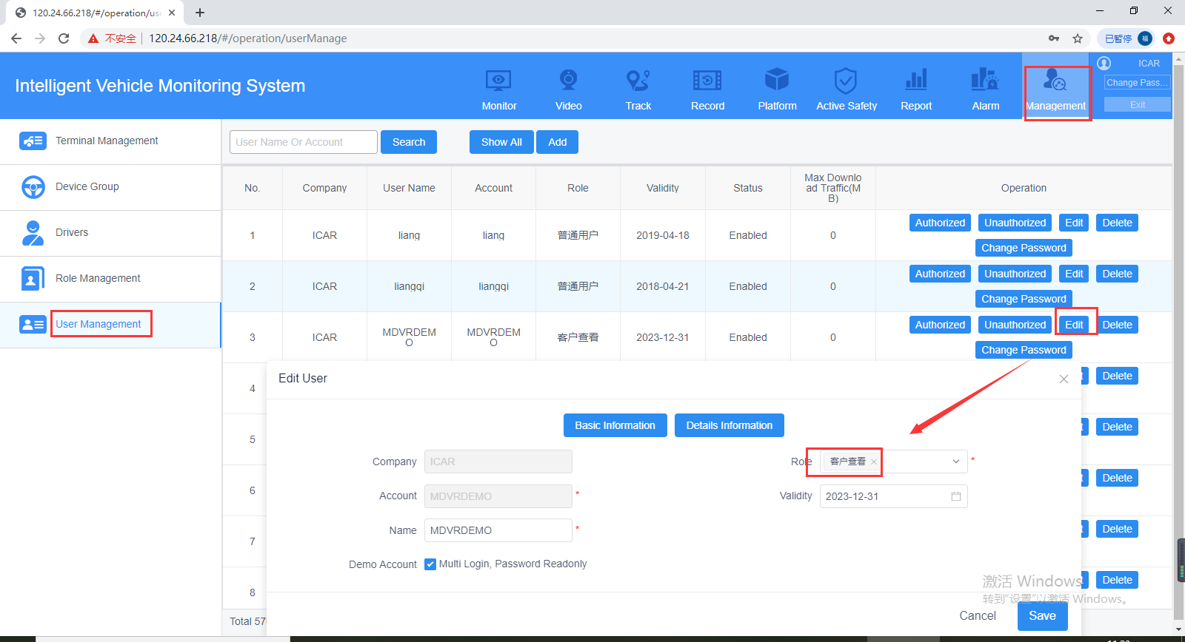Open the Validity calendar picker icon
The image size is (1185, 642).
coord(956,496)
